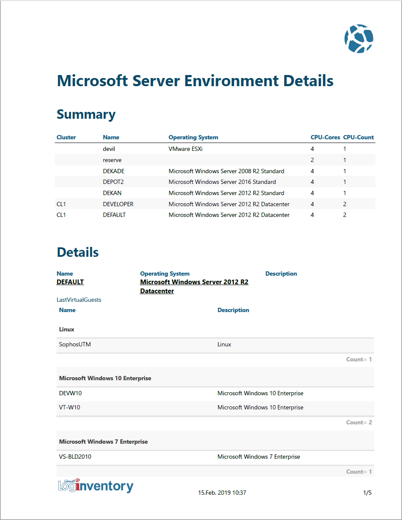Click the Description header in Details section
This screenshot has height=520, width=402.
tap(281, 274)
